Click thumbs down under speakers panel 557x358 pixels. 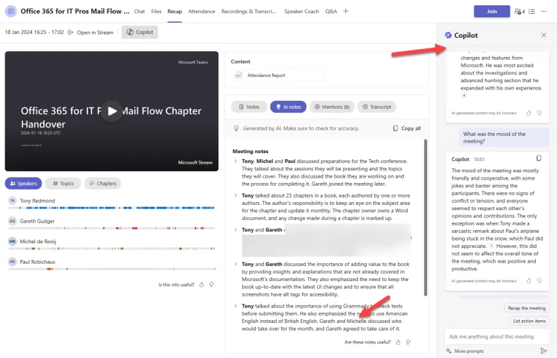[x=212, y=284]
